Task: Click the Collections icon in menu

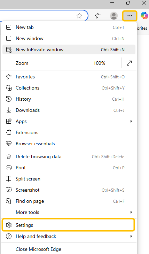Action: 9,88
